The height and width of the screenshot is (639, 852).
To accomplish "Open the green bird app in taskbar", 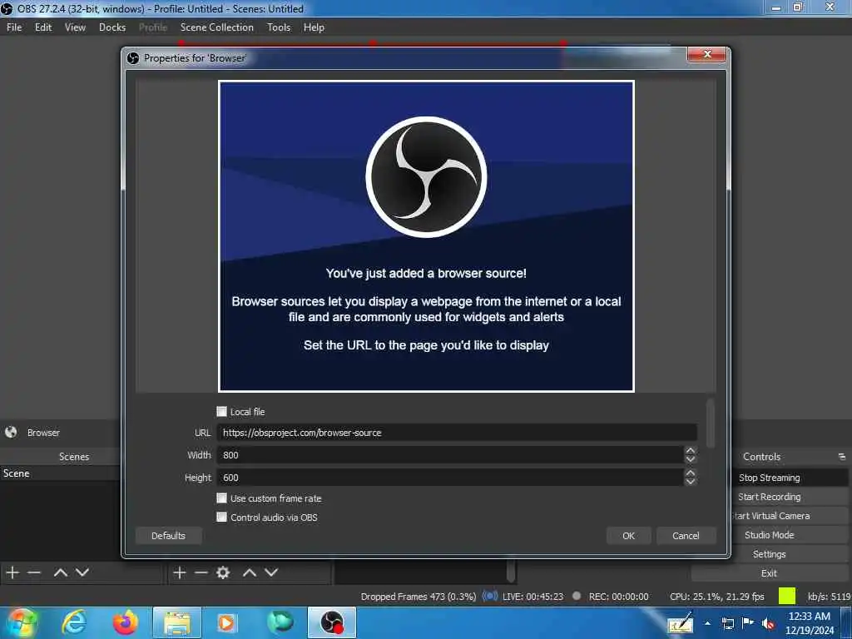I will (280, 622).
